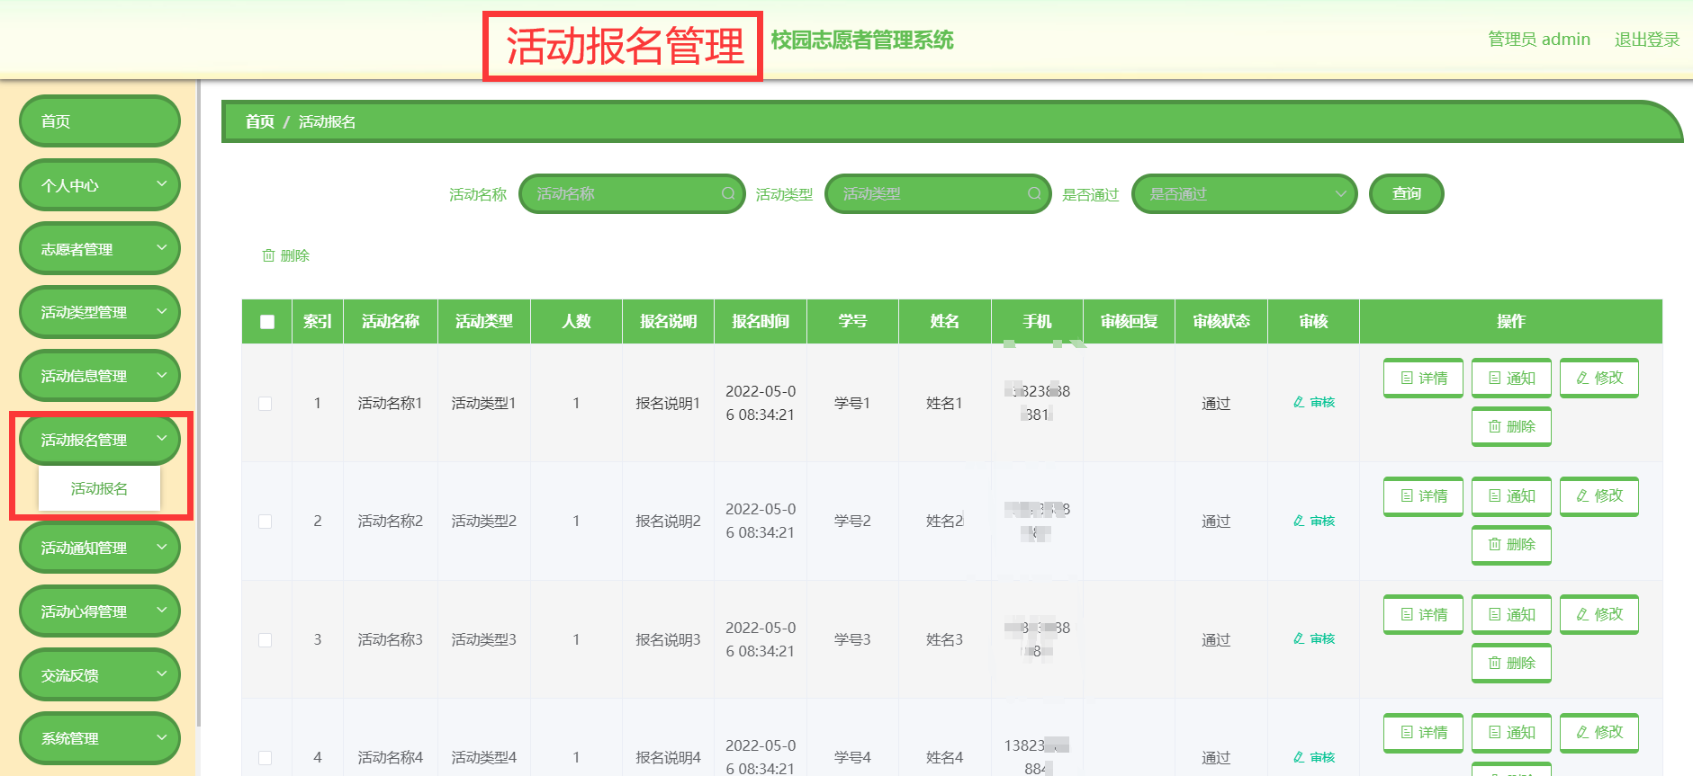Click 删除 button in 活动名称1 row
The width and height of the screenshot is (1693, 776).
pyautogui.click(x=1511, y=426)
